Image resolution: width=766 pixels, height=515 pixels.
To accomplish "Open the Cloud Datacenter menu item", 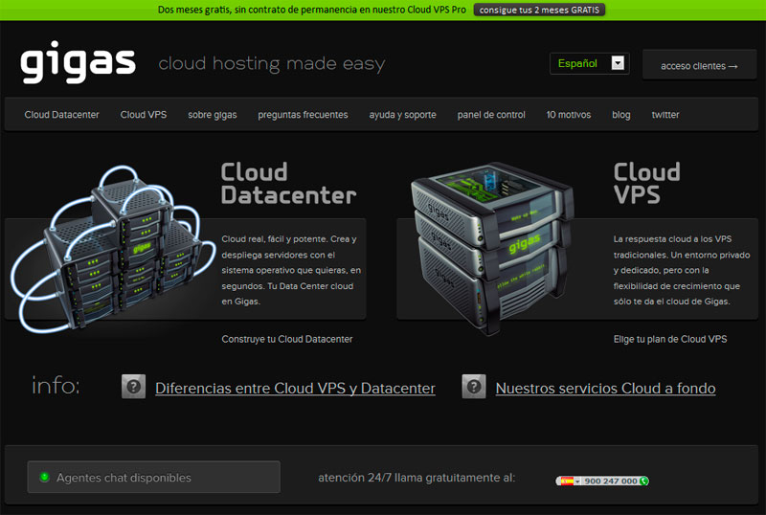I will [61, 114].
